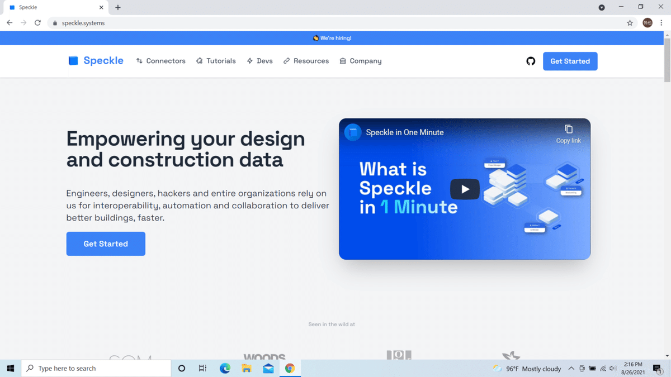Open the Chrome three-dot menu
Viewport: 671px width, 377px height.
(661, 23)
